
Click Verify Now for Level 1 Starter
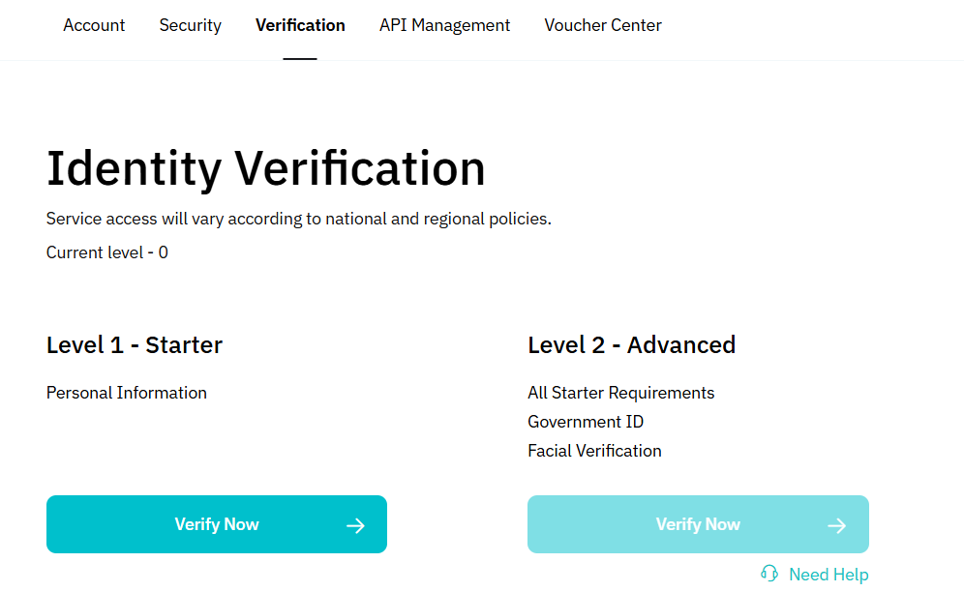pyautogui.click(x=216, y=524)
